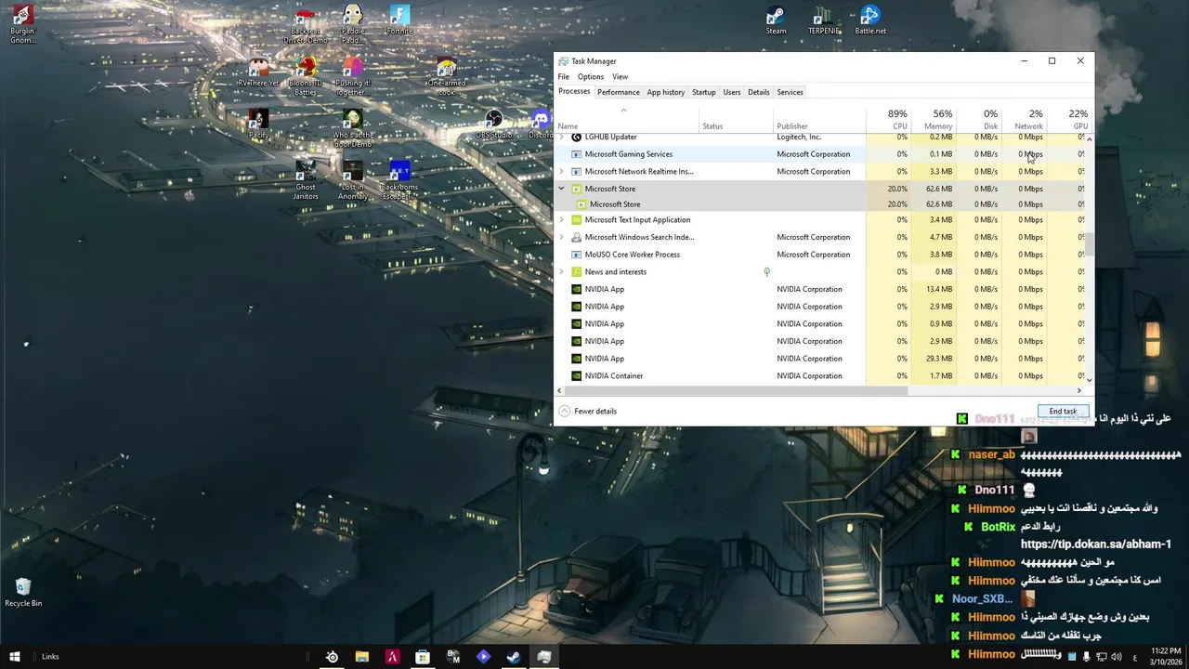Select the NVIDIA Container process row

820,376
